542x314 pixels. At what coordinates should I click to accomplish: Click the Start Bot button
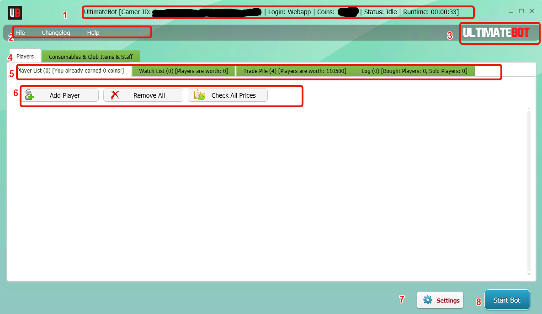pos(507,300)
